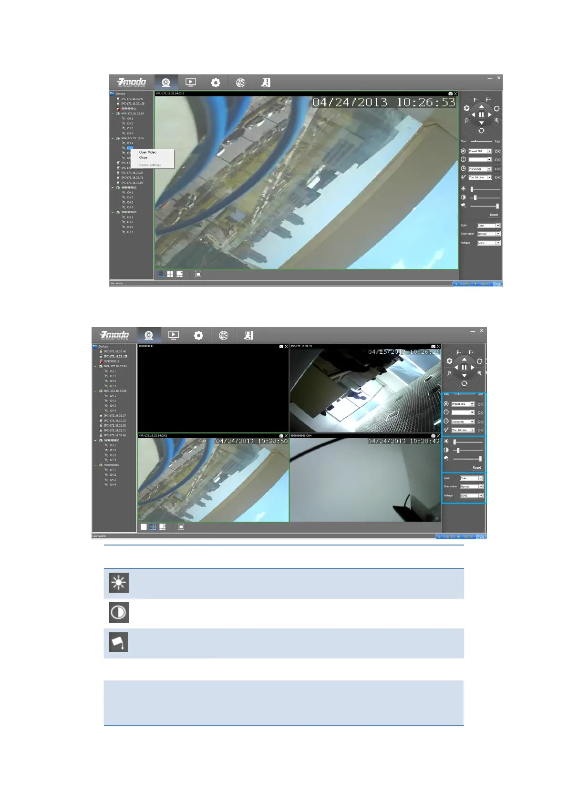Choose Close in the channel context menu
This screenshot has height=803, width=568.
143,157
